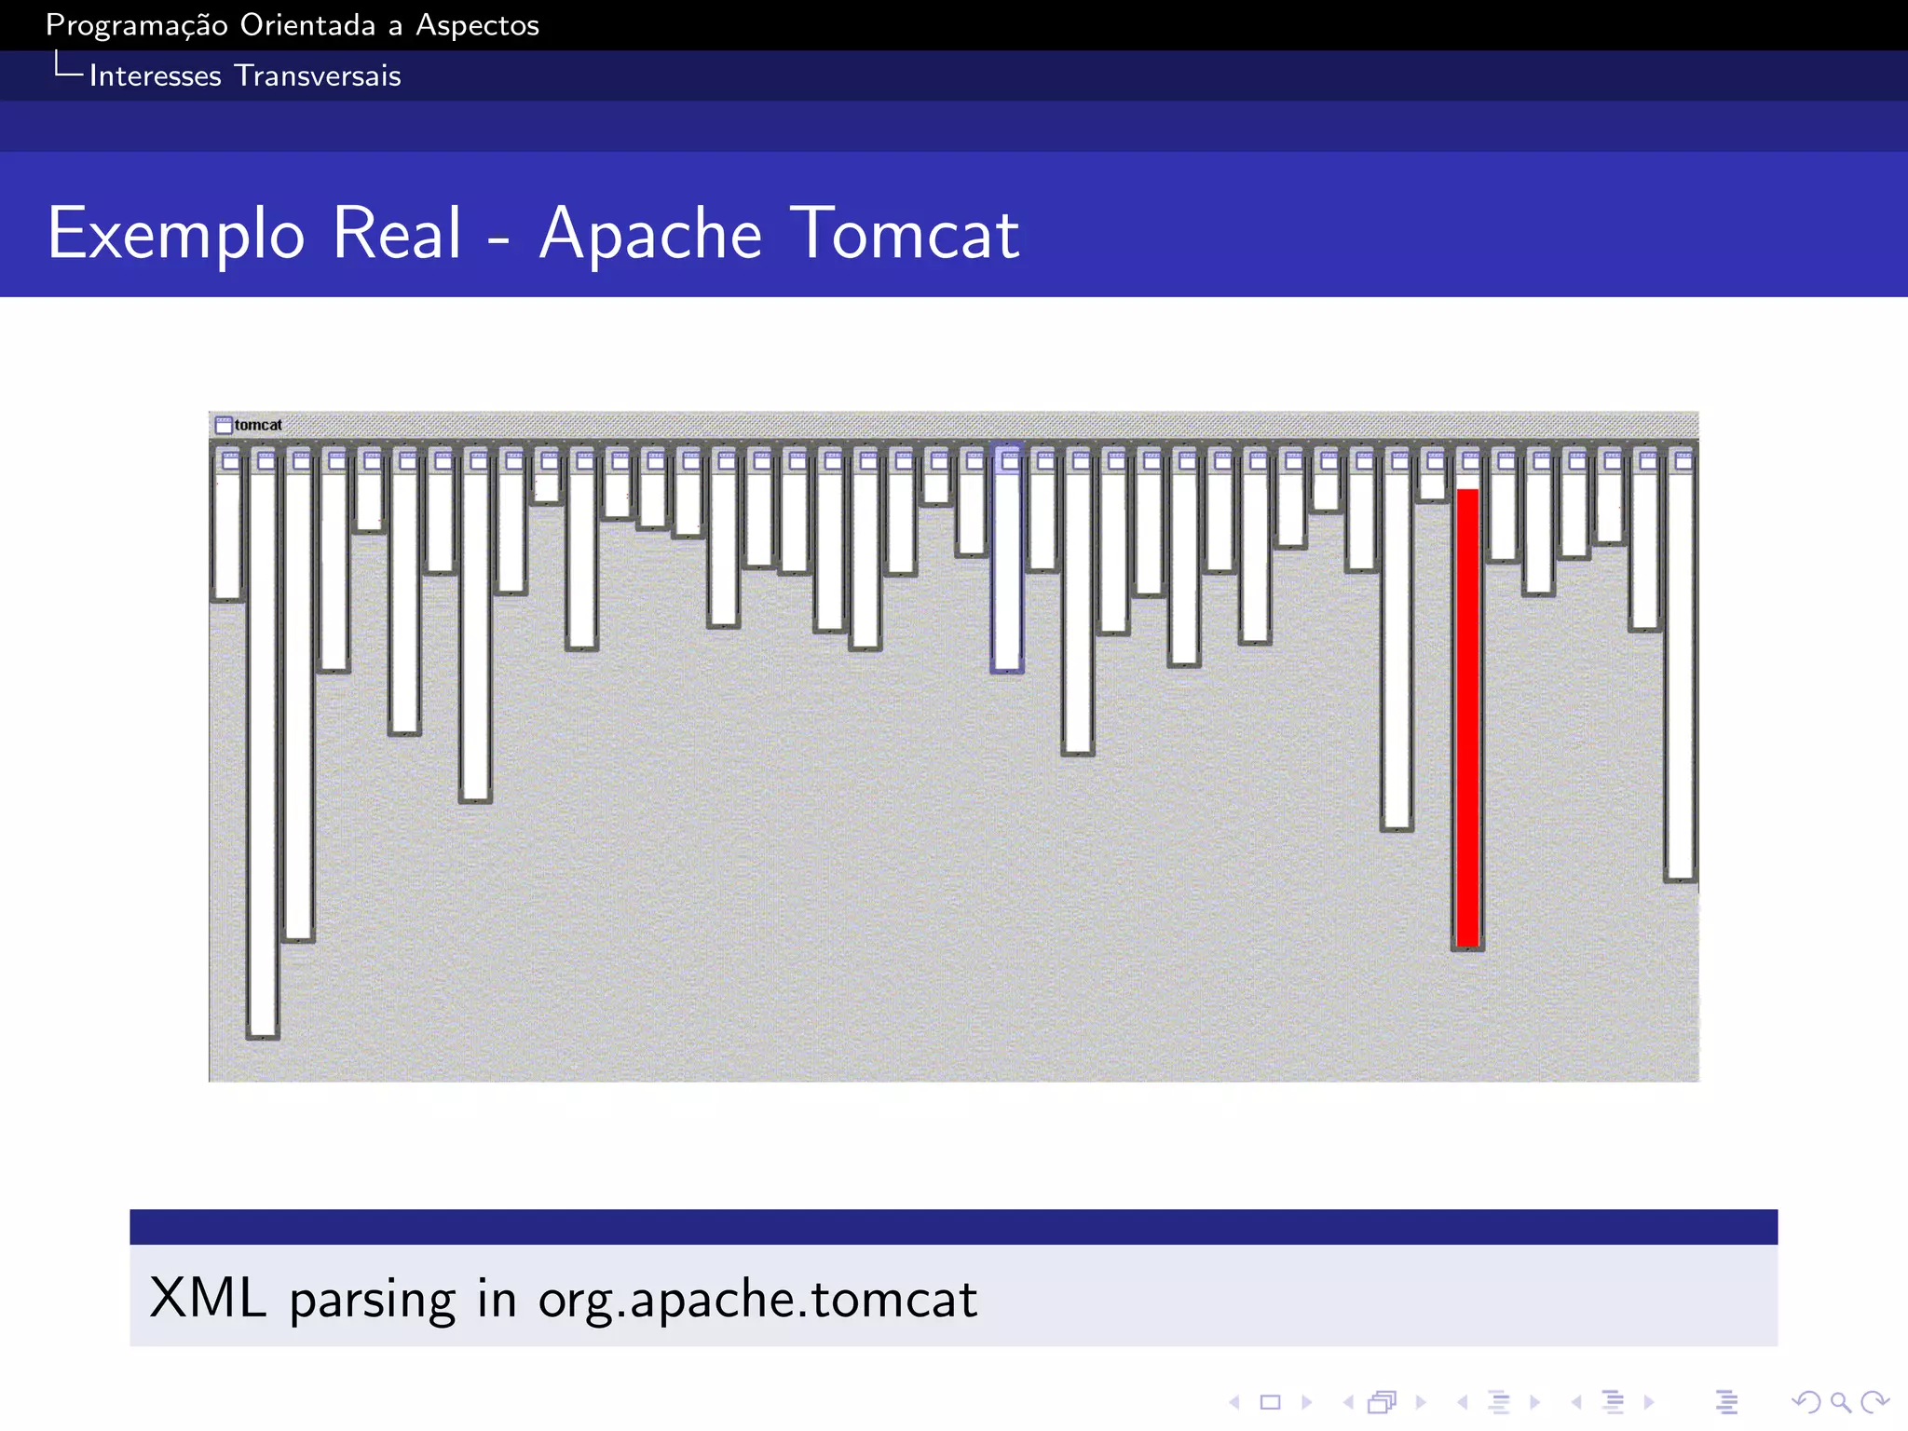Go to next section arrow
The image size is (1908, 1431).
click(1649, 1402)
